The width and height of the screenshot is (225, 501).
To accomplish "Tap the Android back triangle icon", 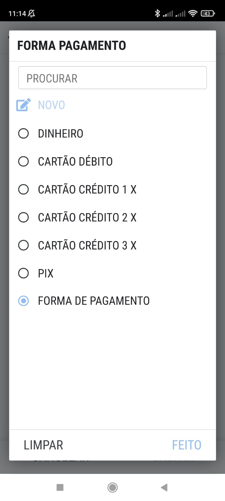I will pyautogui.click(x=164, y=487).
